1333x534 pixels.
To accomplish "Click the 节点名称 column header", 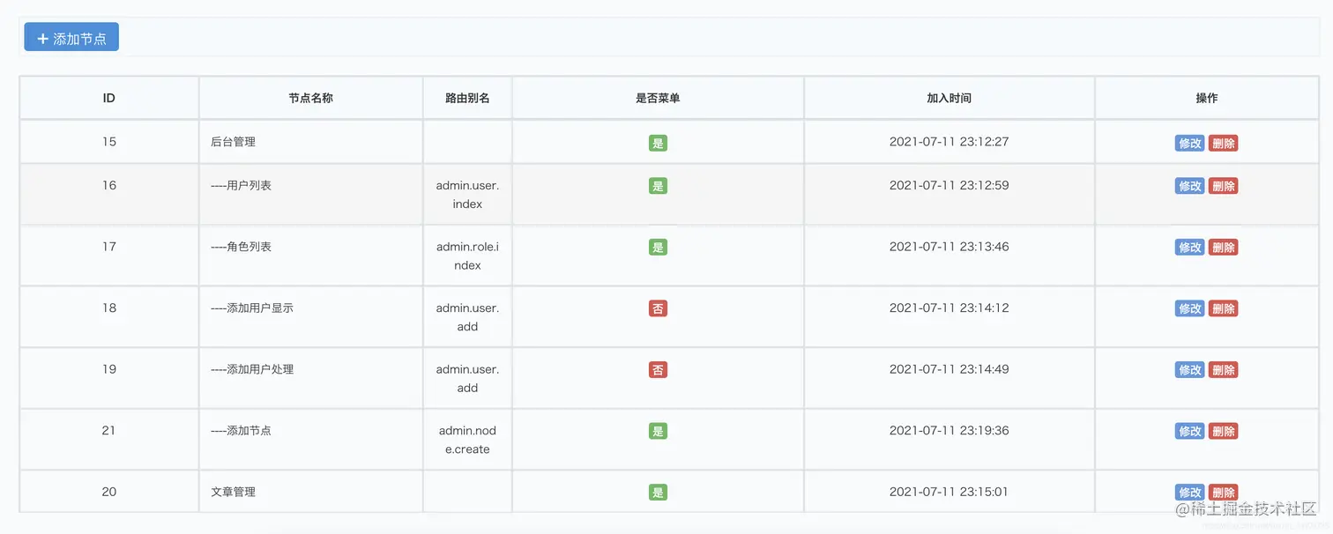I will pos(310,98).
